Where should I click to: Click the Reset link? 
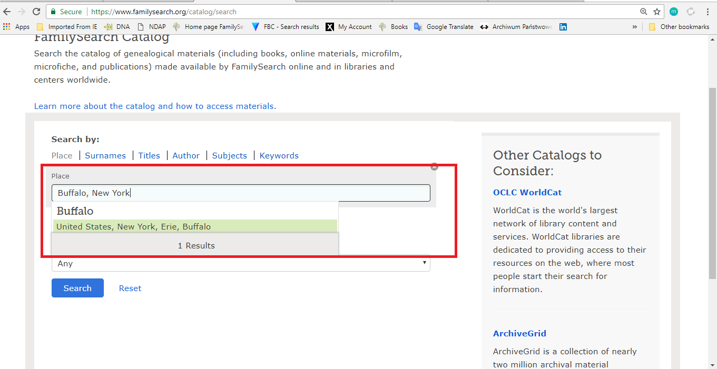130,288
